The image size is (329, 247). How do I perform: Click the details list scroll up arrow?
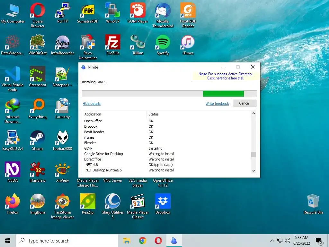point(253,114)
